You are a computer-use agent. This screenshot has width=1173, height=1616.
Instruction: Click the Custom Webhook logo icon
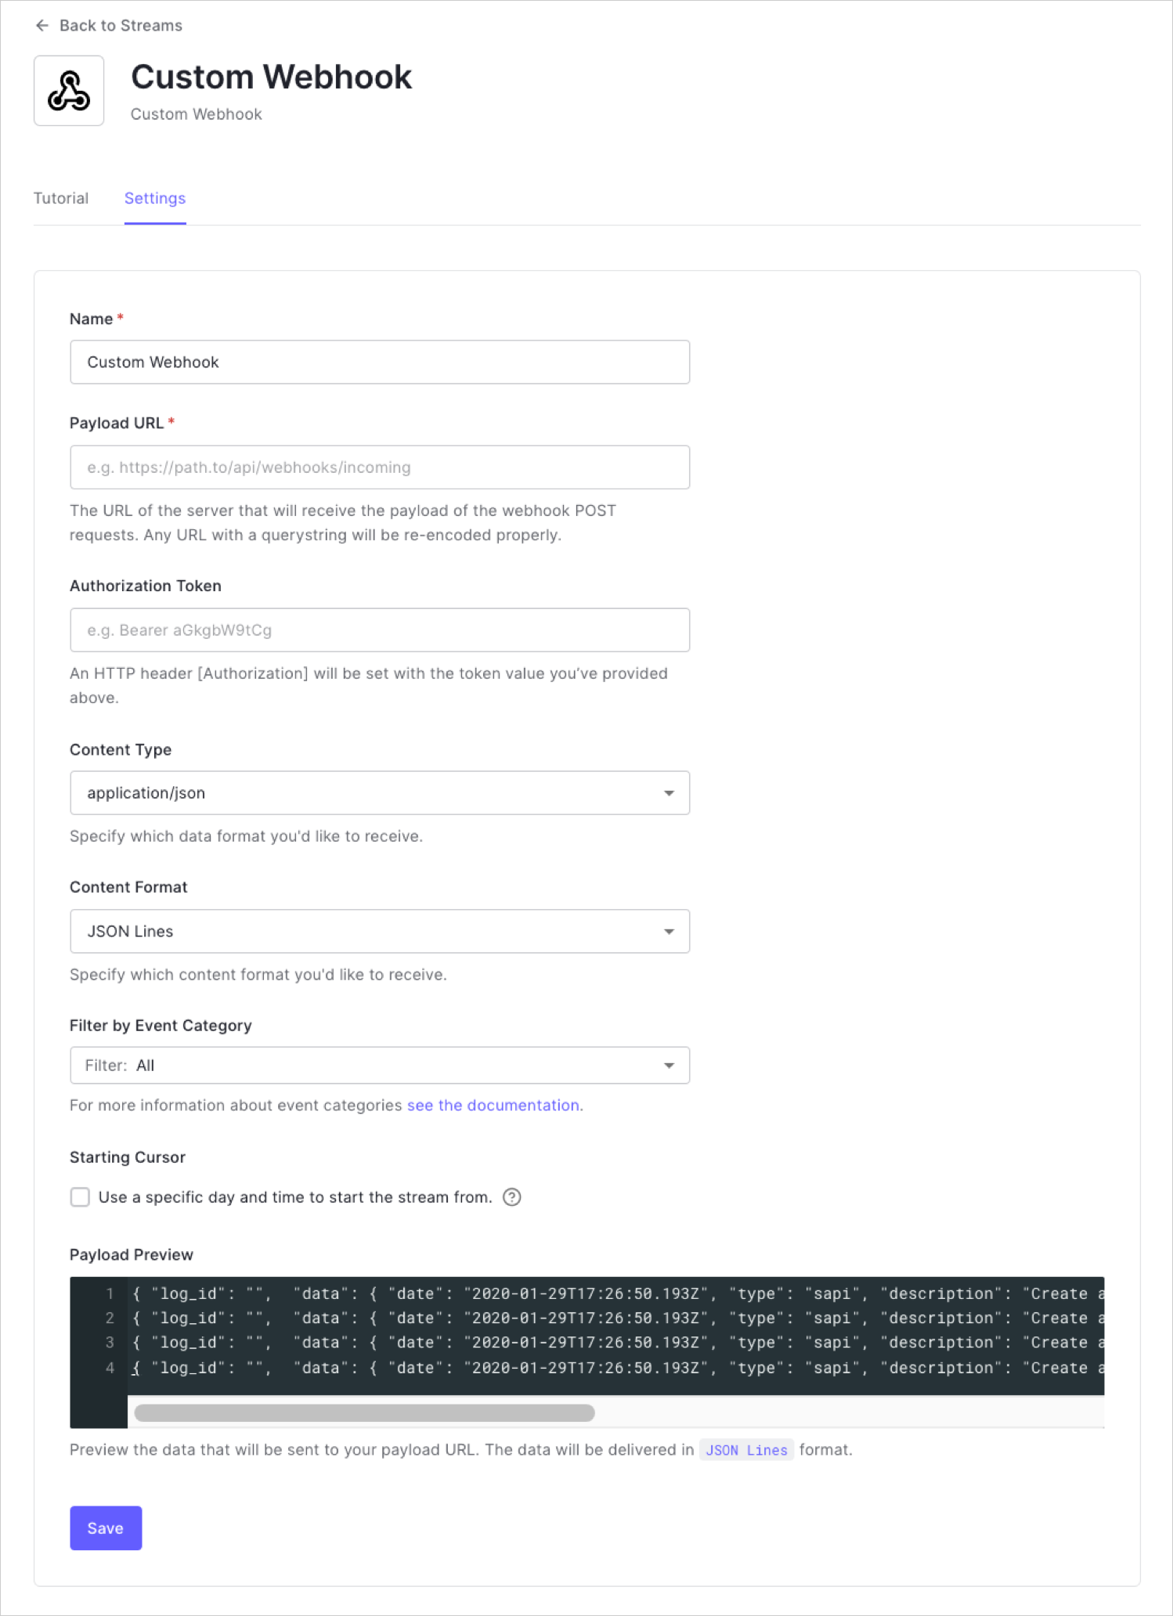(x=69, y=90)
